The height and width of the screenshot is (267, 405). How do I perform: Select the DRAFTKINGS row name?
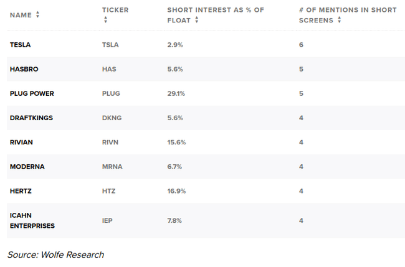tap(31, 118)
